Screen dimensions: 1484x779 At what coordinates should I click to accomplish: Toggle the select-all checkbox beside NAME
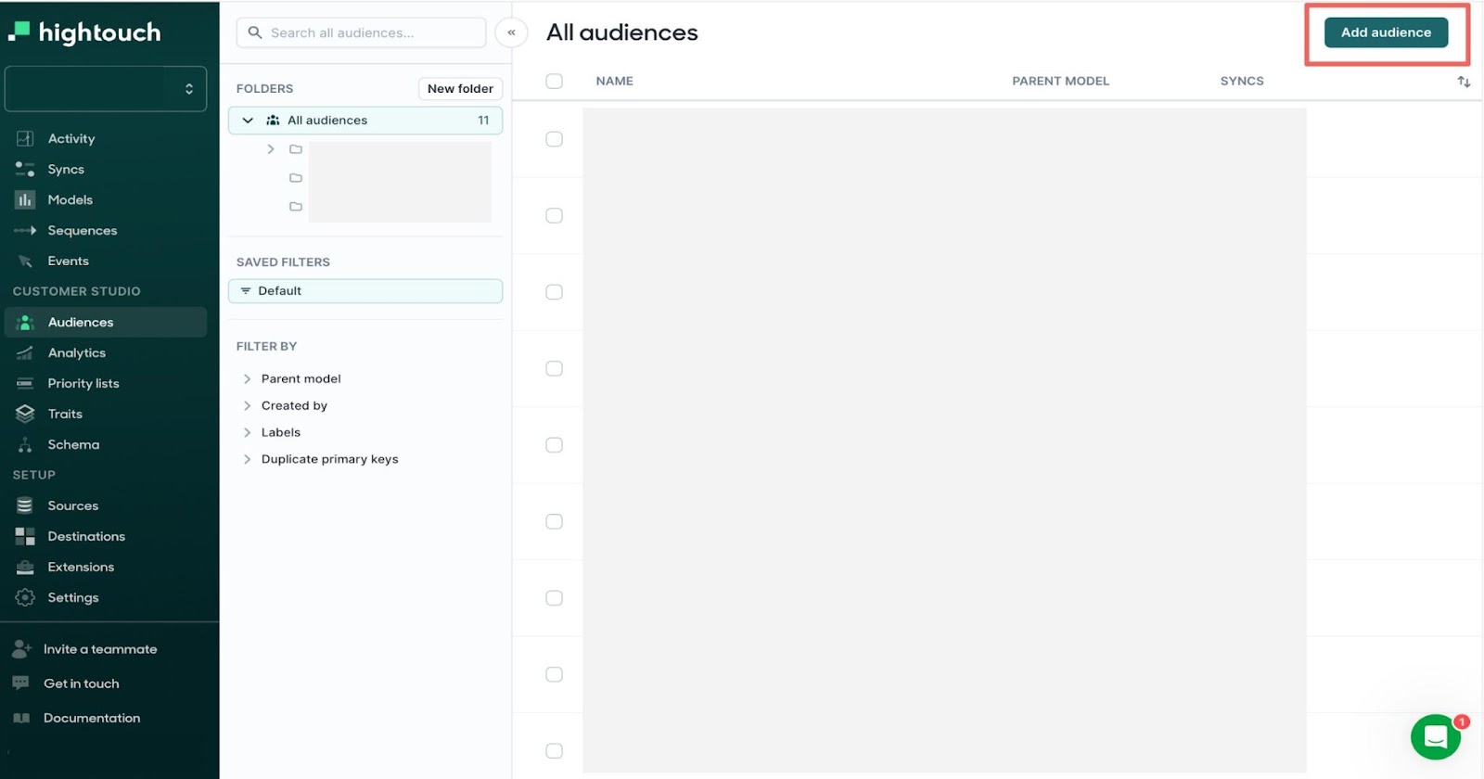tap(554, 82)
